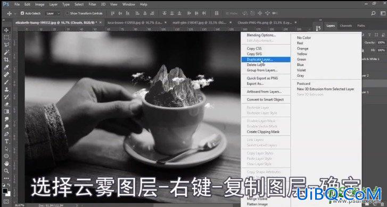Enable Show Transform Controls checkbox
387x207 pixels.
click(68, 13)
